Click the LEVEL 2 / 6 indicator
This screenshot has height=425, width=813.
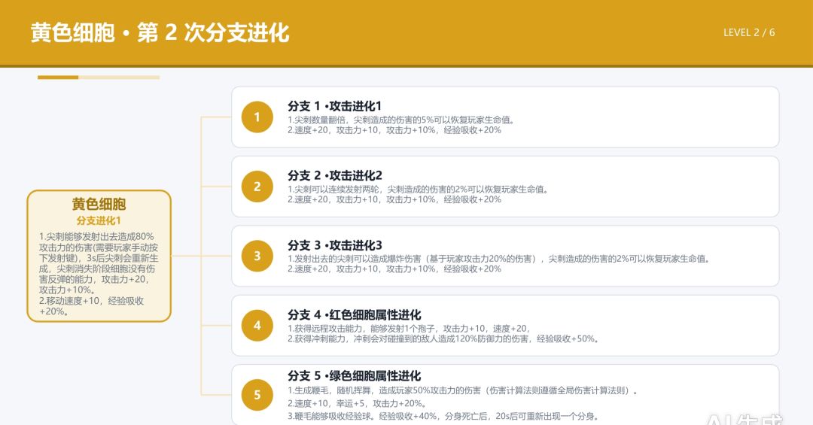pos(749,32)
